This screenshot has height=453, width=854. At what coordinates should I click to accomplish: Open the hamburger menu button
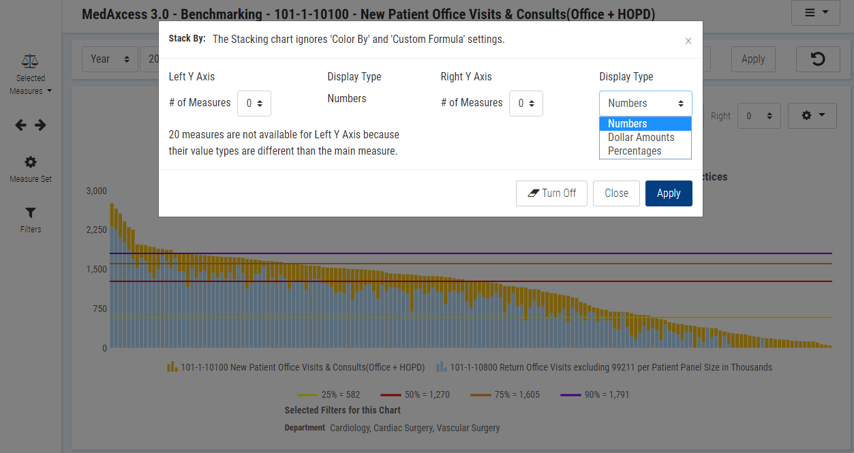point(815,13)
